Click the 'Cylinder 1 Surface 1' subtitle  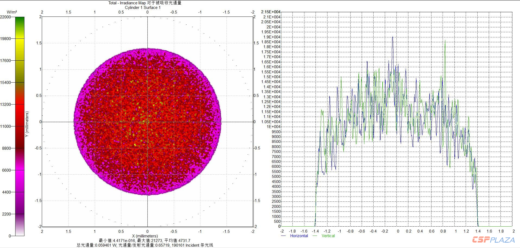(143, 8)
